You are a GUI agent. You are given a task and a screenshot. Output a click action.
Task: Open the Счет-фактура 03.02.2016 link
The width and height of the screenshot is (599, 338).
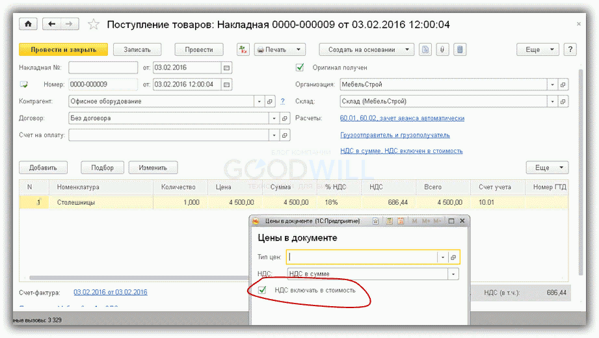click(111, 292)
